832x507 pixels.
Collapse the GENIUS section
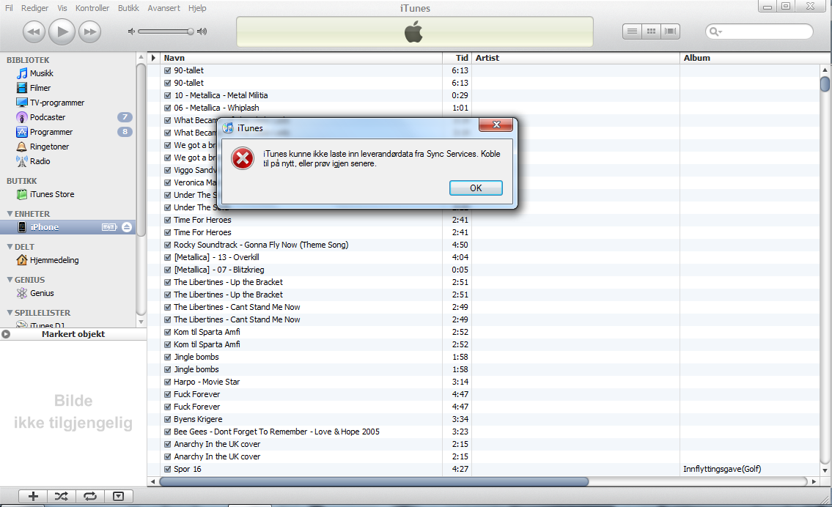[x=10, y=279]
